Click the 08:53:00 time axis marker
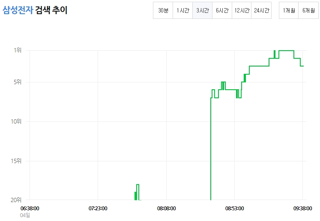This screenshot has width=320, height=221. click(x=234, y=208)
